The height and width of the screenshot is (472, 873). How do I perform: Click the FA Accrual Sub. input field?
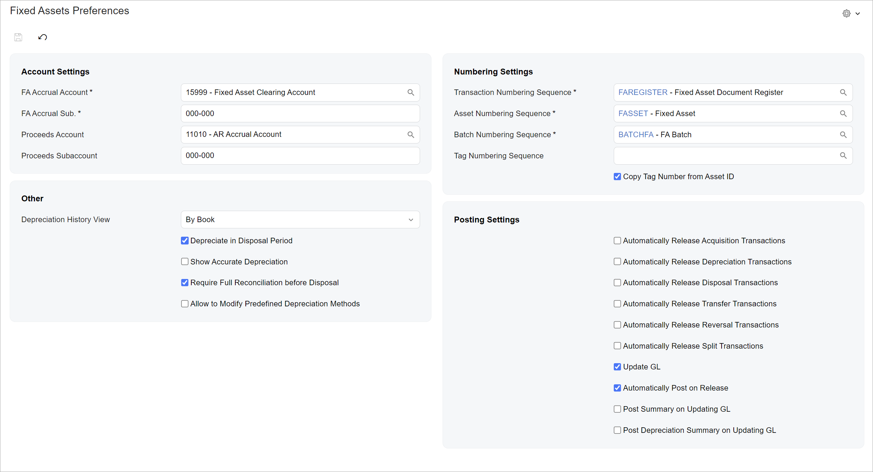pyautogui.click(x=300, y=114)
